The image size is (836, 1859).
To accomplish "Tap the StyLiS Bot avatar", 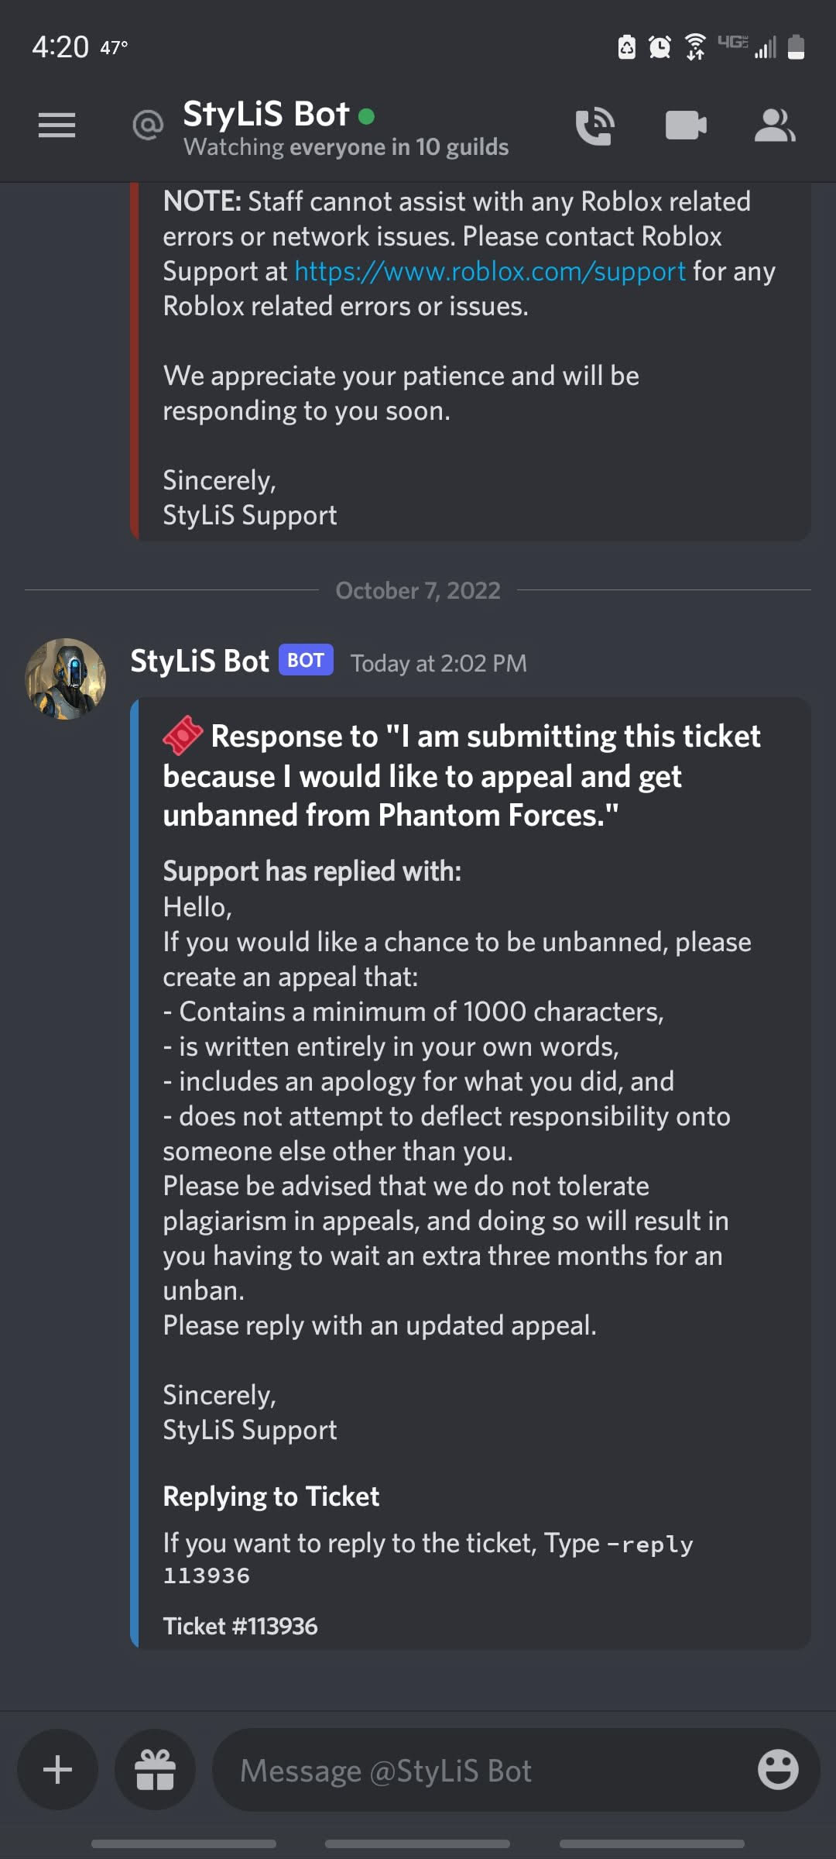I will 66,679.
